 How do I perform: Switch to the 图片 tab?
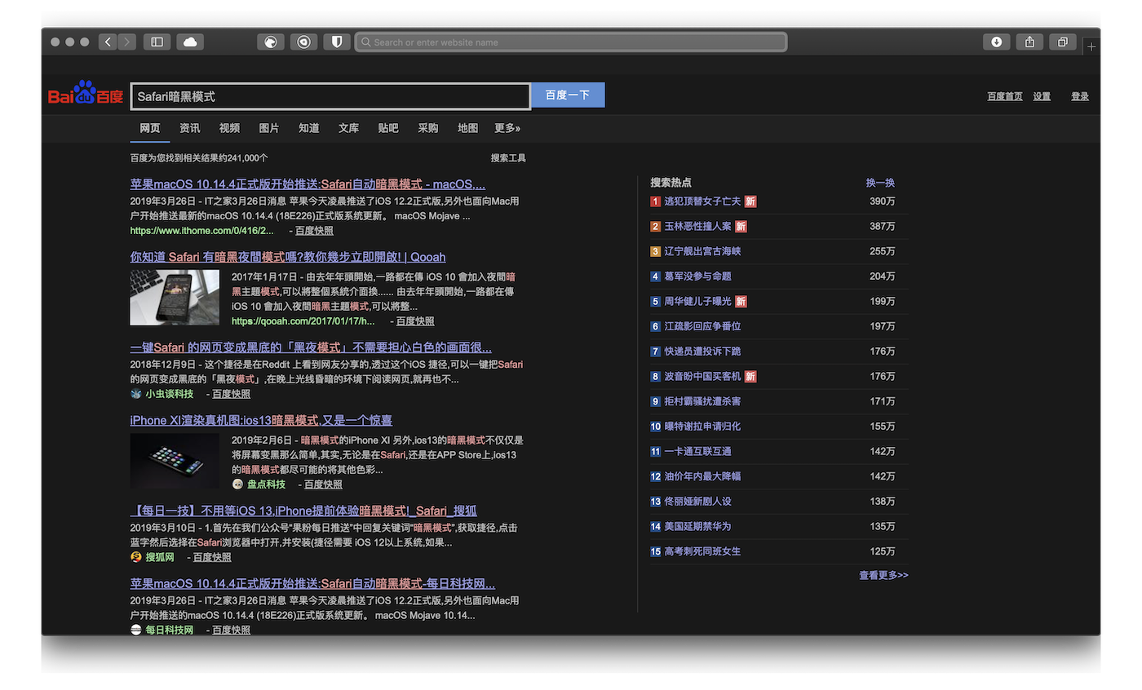click(269, 128)
